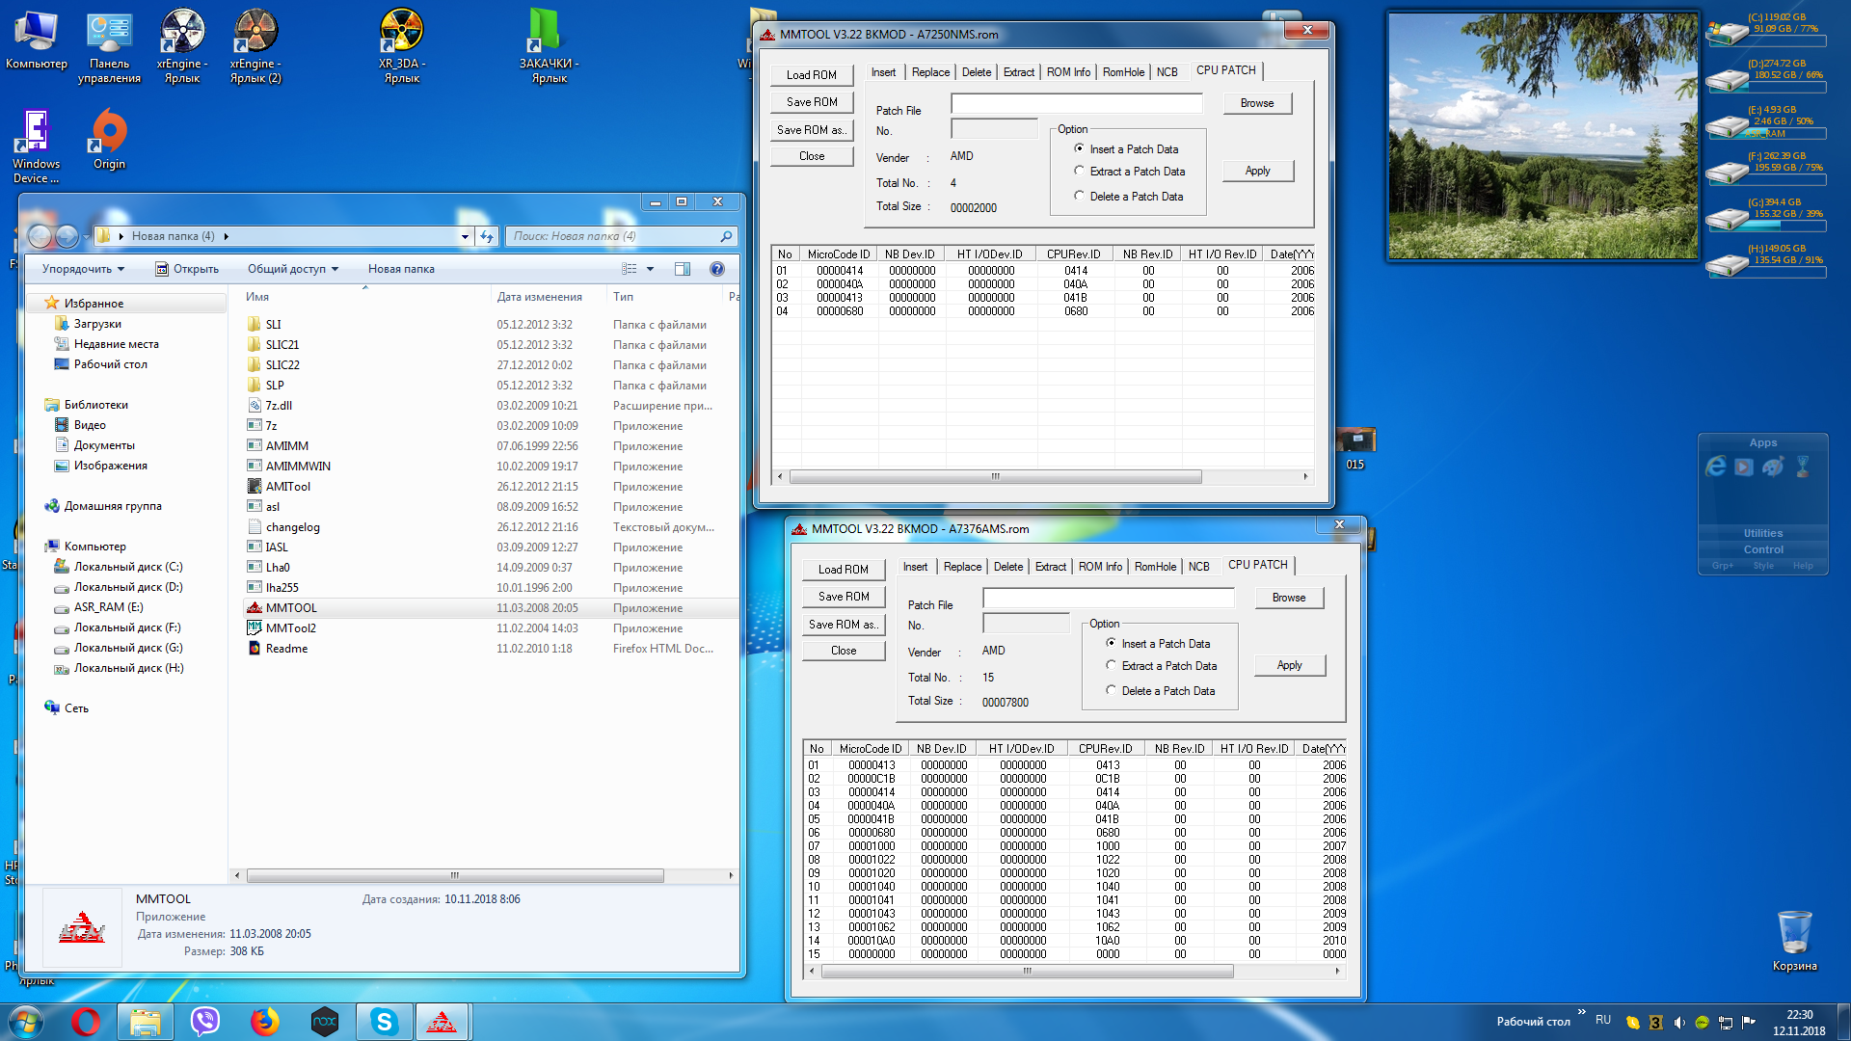Choose Insert a Patch Data in A7376AMS window

point(1112,643)
